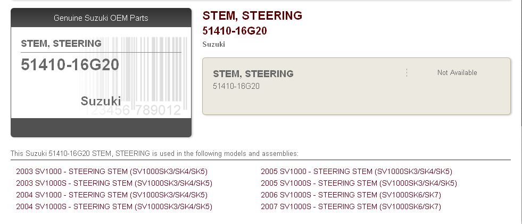
Task: Open 2005 SV1000 steering stem link
Action: [357, 171]
